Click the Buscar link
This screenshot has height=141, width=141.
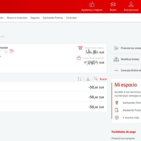103,79
